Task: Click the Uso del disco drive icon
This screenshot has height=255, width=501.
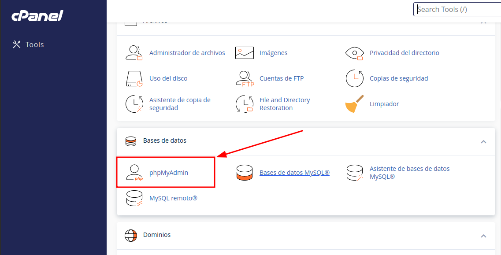Action: click(x=134, y=78)
